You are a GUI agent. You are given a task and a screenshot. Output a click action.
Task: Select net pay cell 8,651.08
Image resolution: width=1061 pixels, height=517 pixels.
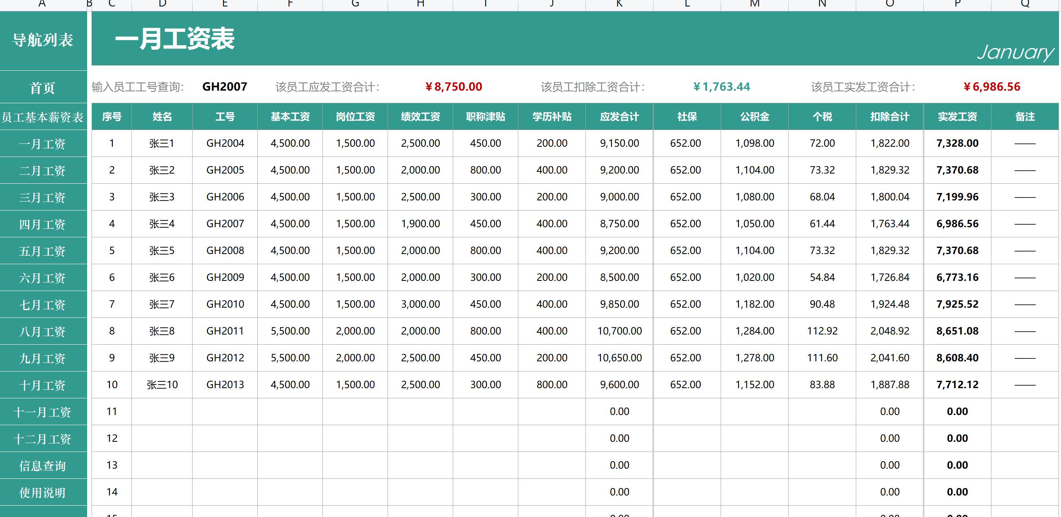pyautogui.click(x=957, y=331)
